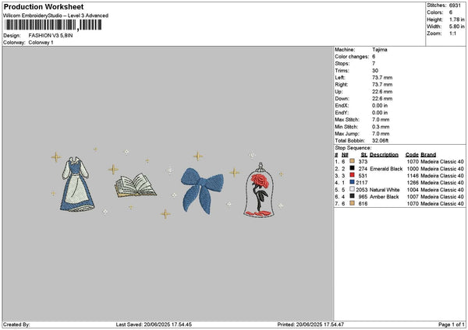
Task: Click the "Up:" label
Action: coord(339,92)
